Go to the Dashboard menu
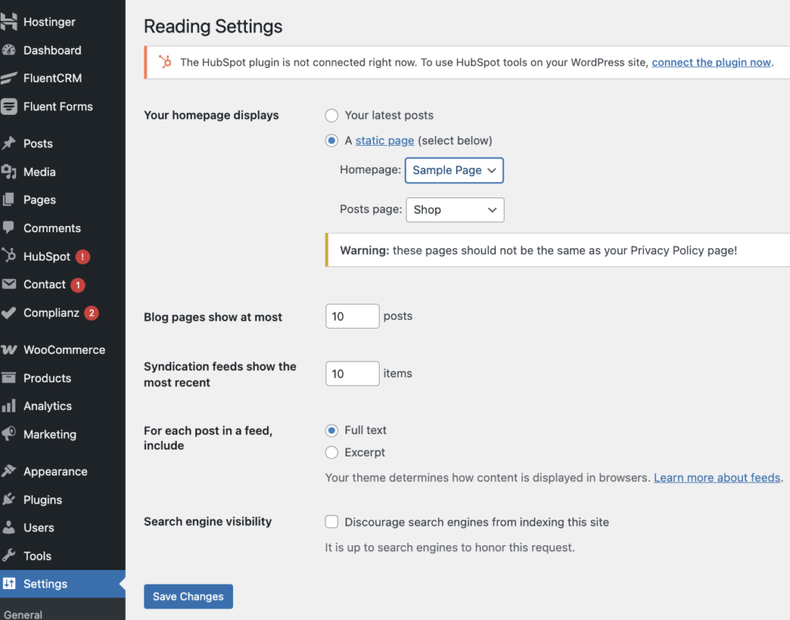 [52, 50]
